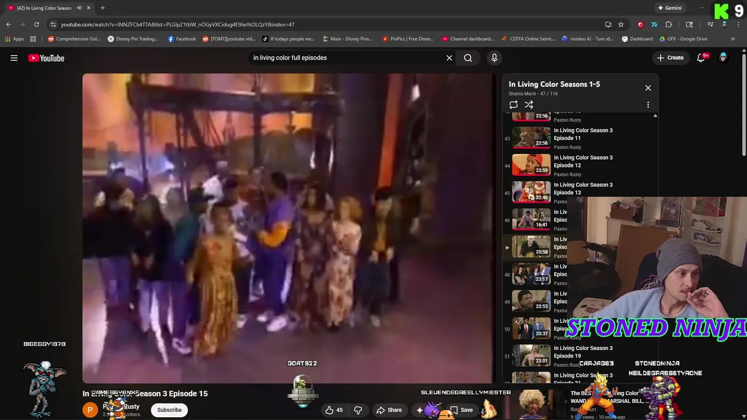Save video to a playlist

tap(461, 410)
